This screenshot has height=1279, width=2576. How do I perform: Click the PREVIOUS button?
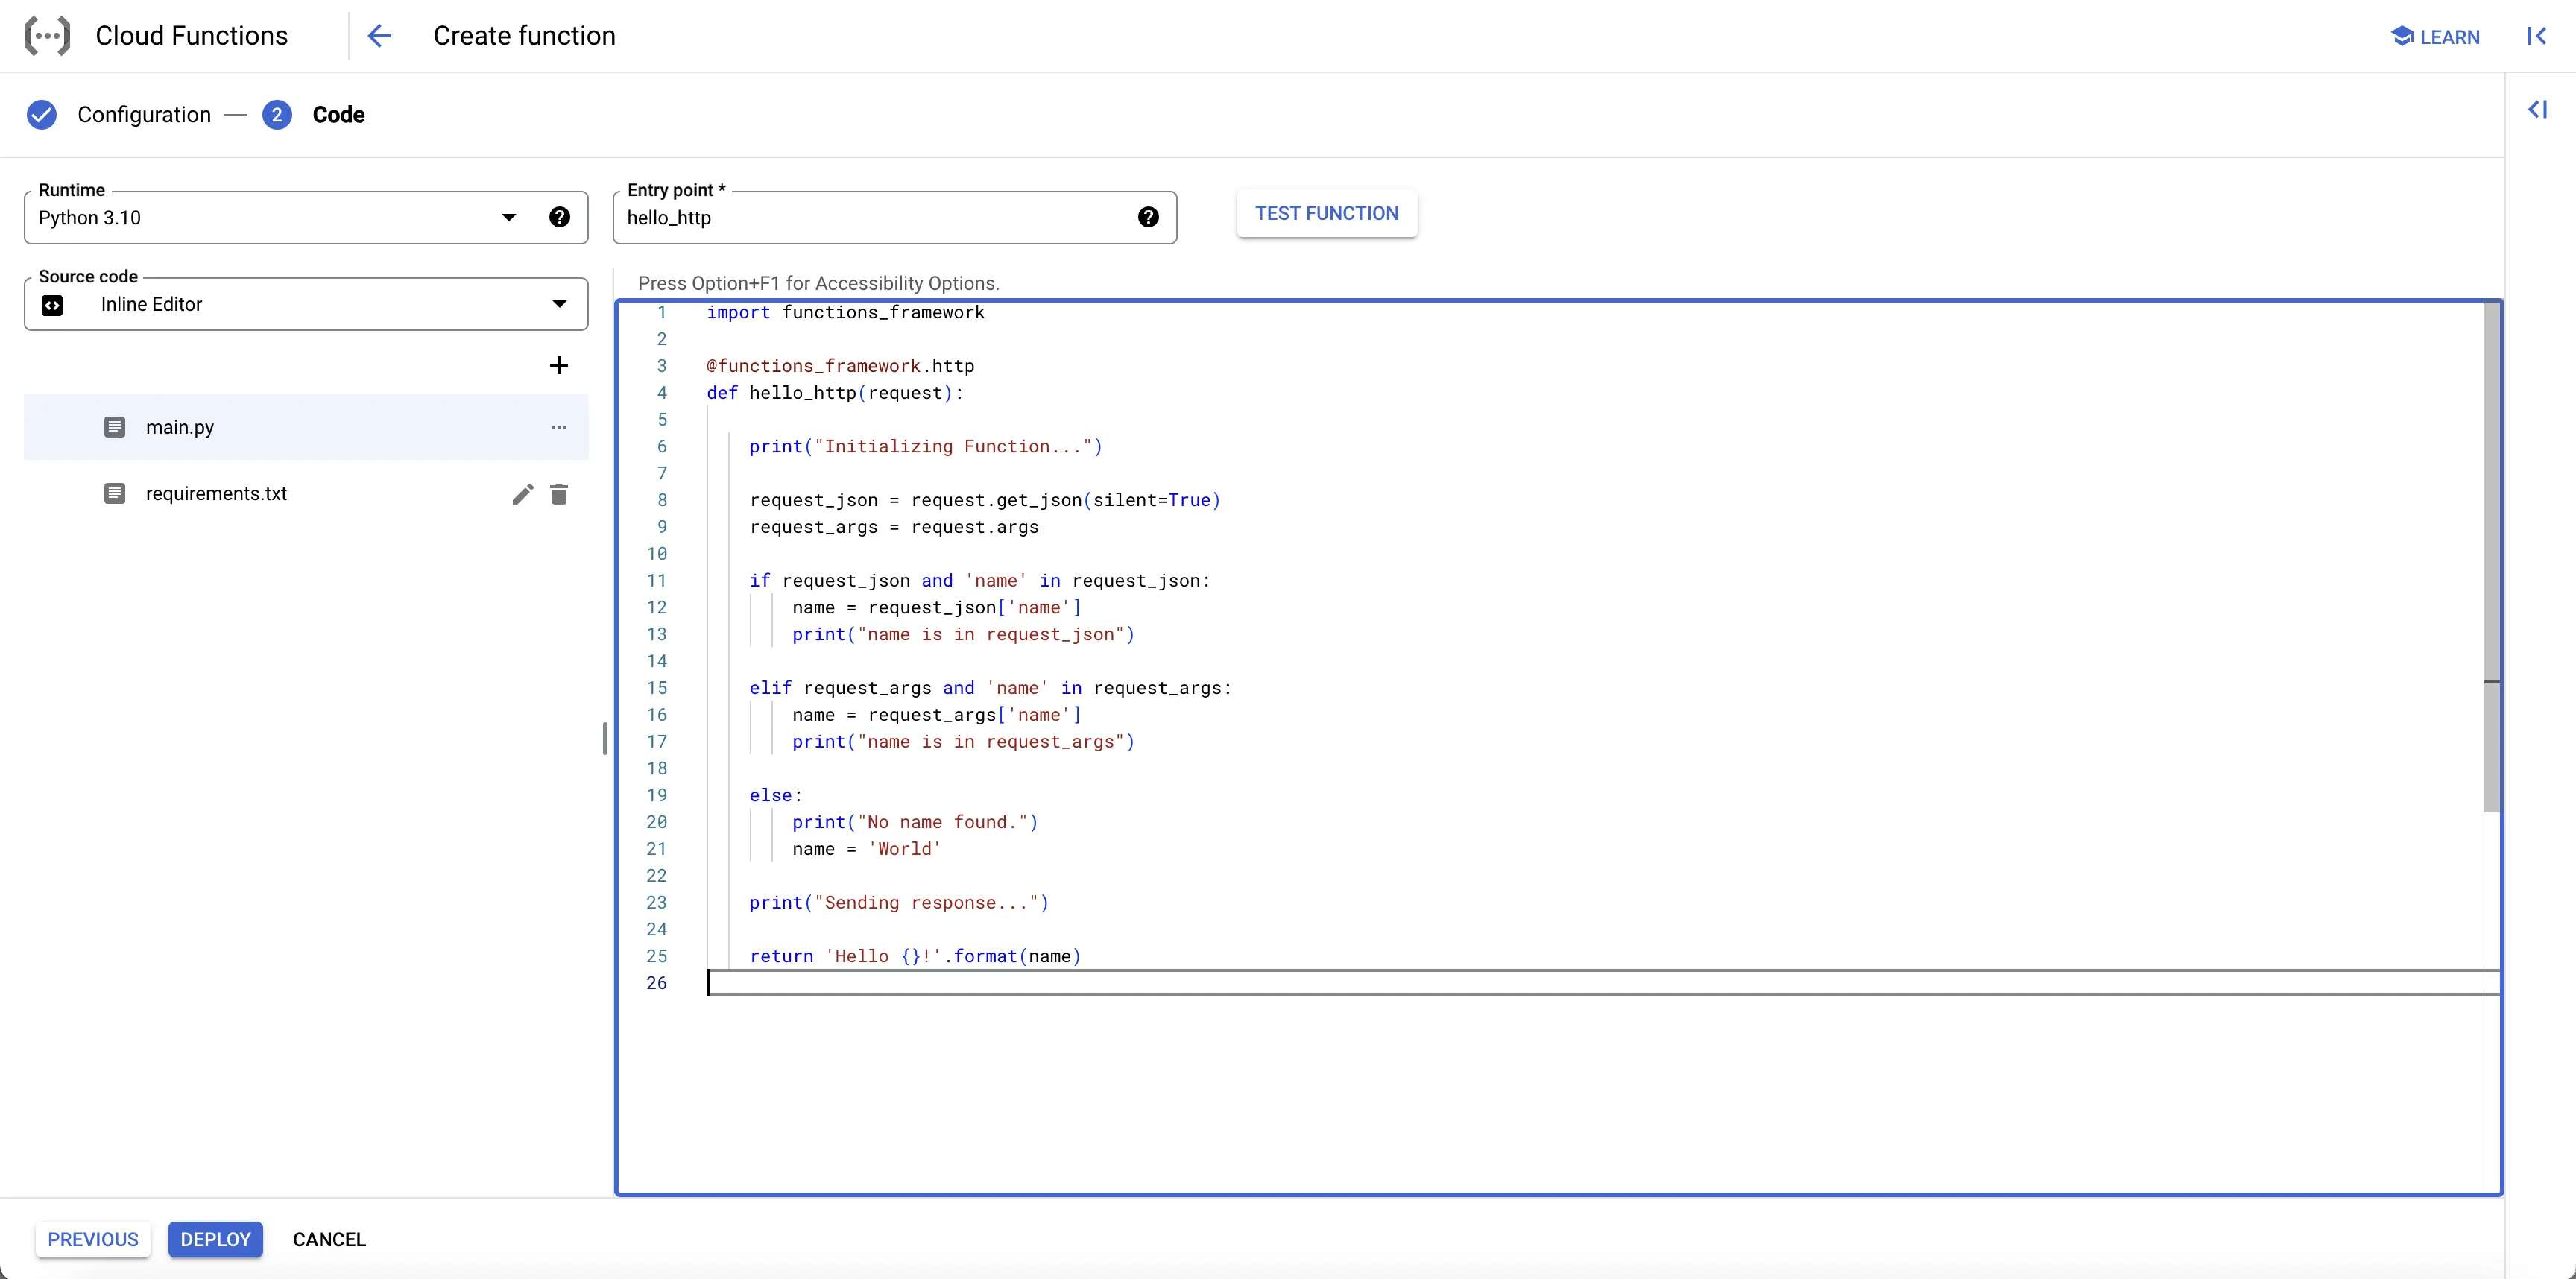coord(94,1239)
